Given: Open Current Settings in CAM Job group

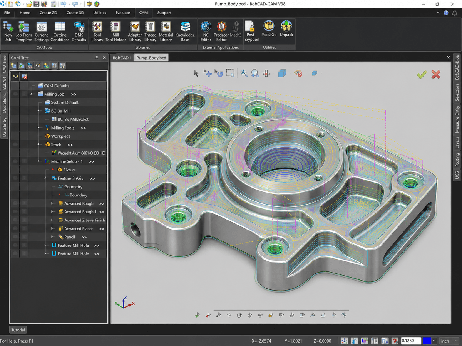Looking at the screenshot, I should pos(41,31).
